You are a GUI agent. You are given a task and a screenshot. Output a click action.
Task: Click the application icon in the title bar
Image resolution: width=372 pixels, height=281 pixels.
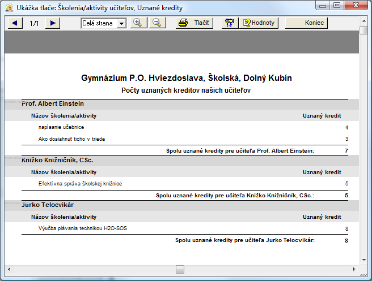pyautogui.click(x=10, y=8)
